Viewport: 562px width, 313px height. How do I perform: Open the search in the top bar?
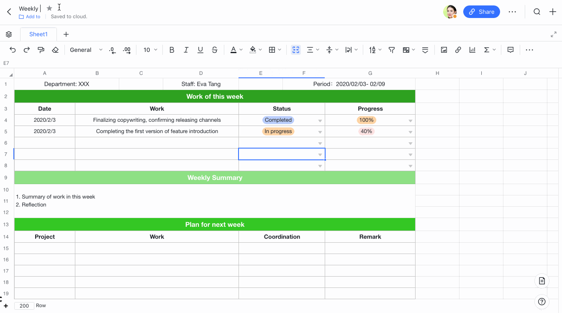[x=537, y=12]
